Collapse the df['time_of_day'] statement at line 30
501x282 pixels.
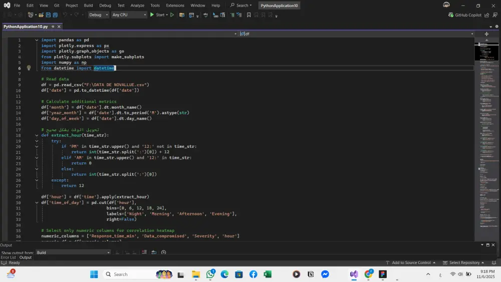pos(37,202)
